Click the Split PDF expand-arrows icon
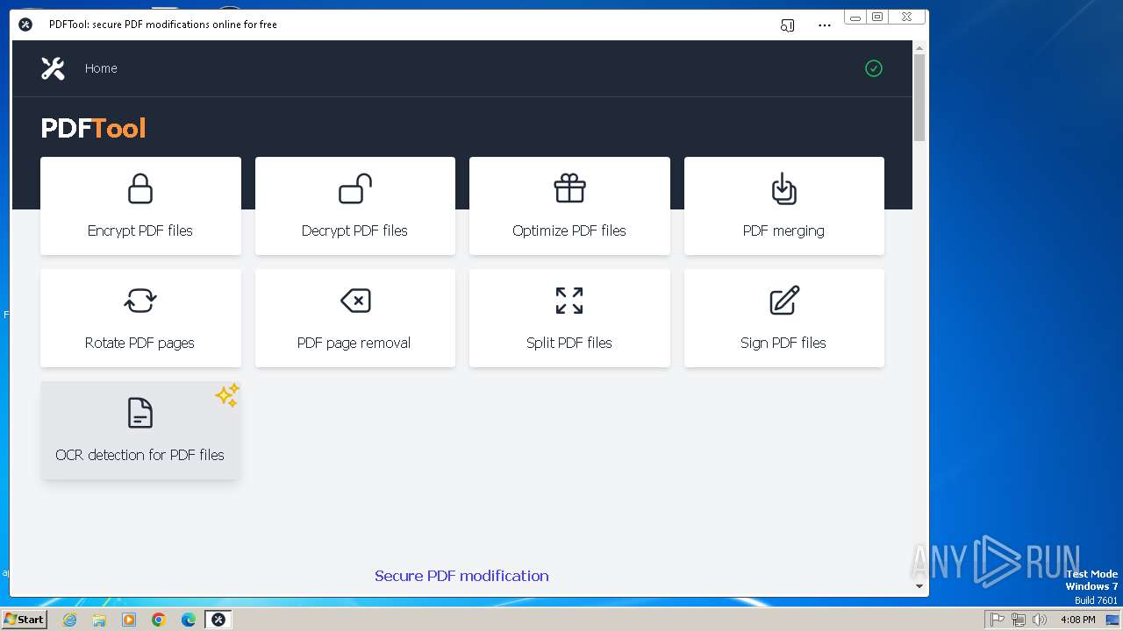1123x631 pixels. coord(569,301)
